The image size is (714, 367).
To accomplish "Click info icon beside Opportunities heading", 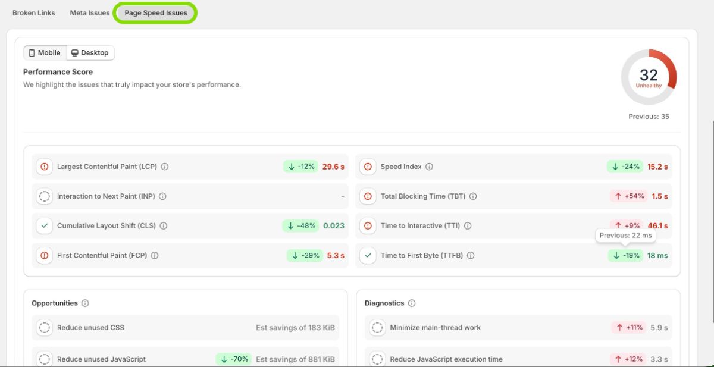I will [x=85, y=303].
